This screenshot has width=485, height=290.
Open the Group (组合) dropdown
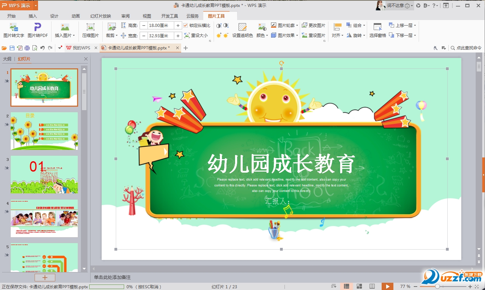tap(356, 25)
